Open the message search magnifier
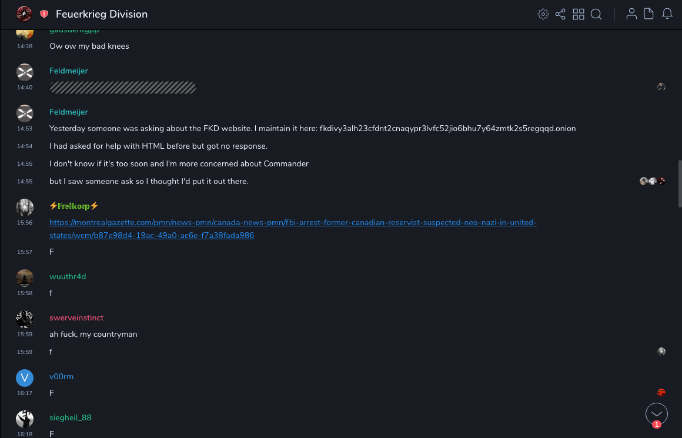Viewport: 682px width, 438px height. (596, 14)
